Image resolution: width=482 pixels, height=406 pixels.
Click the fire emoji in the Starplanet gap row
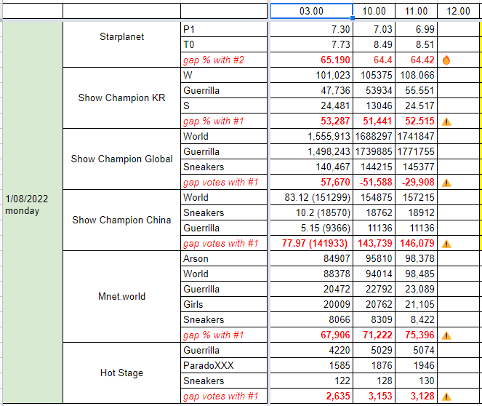[446, 60]
